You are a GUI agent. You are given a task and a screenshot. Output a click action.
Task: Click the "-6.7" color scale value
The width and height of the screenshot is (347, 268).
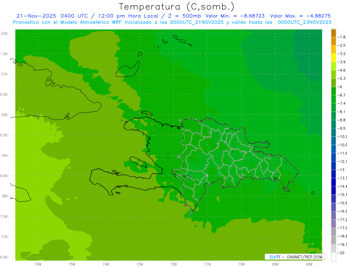[x=342, y=95]
